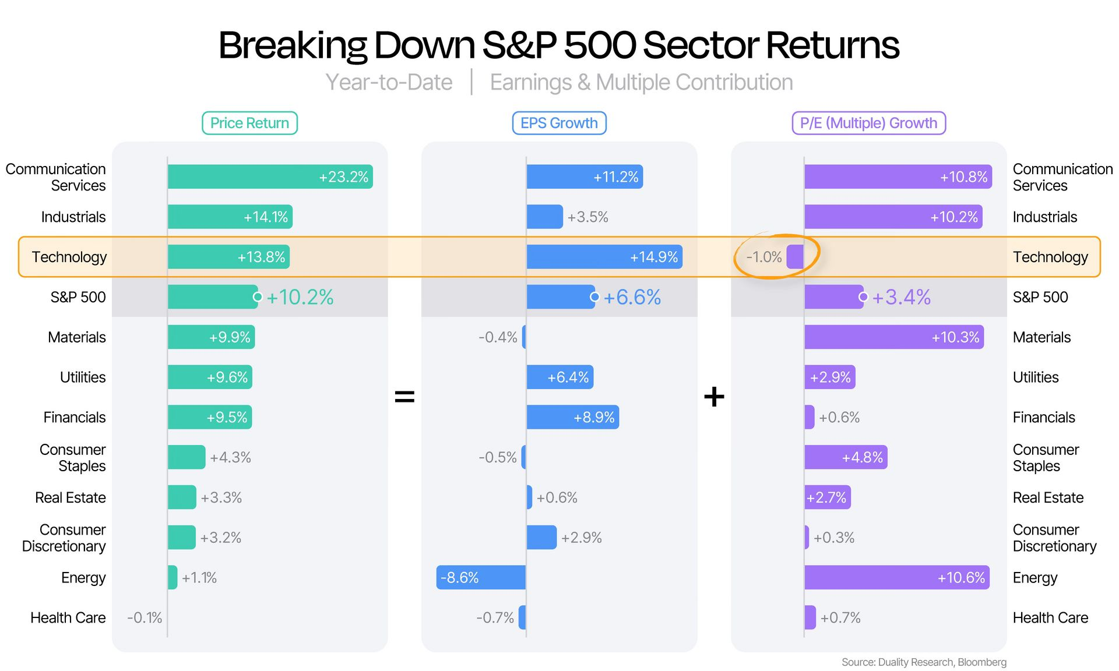Click the Price Return header label

point(249,123)
